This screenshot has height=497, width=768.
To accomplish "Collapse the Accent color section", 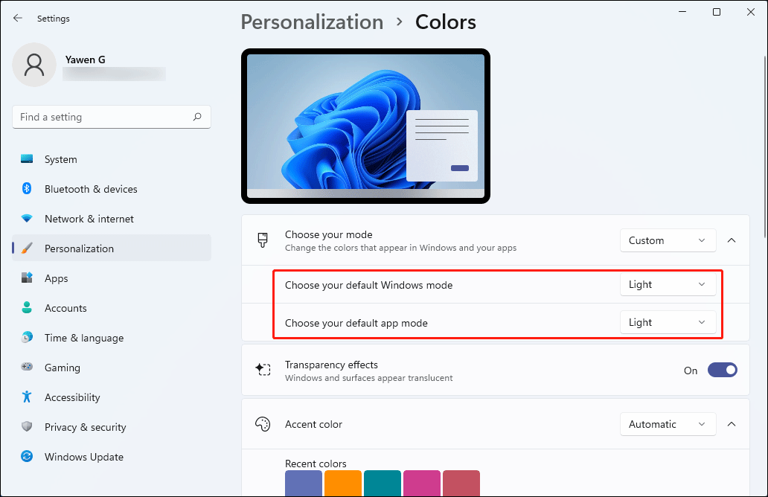I will (x=732, y=424).
